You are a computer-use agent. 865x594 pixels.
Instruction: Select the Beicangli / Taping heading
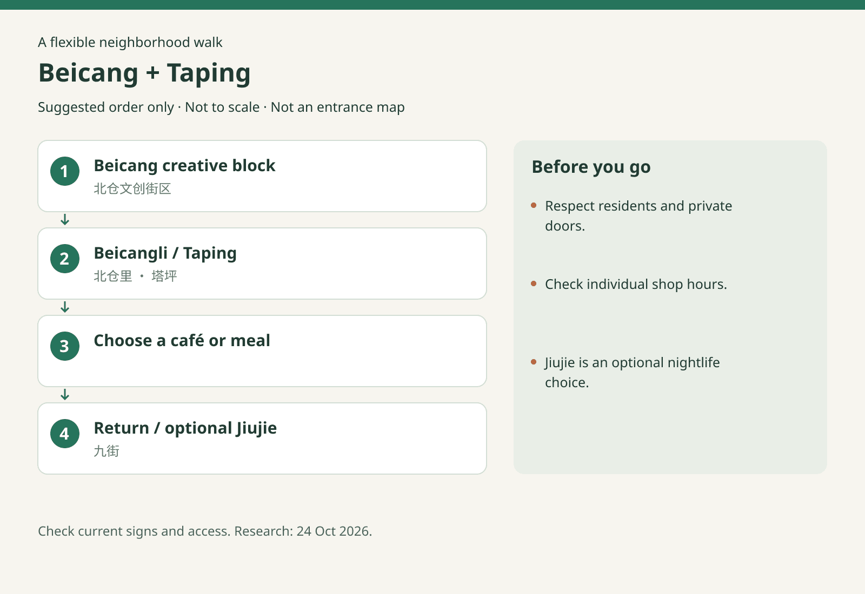tap(165, 253)
